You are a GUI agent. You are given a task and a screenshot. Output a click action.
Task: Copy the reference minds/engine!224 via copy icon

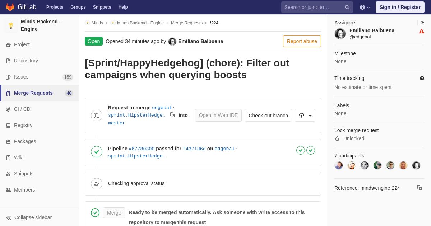(x=420, y=188)
